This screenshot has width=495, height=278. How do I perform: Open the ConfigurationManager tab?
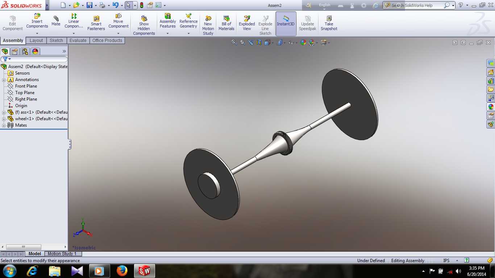tap(25, 51)
